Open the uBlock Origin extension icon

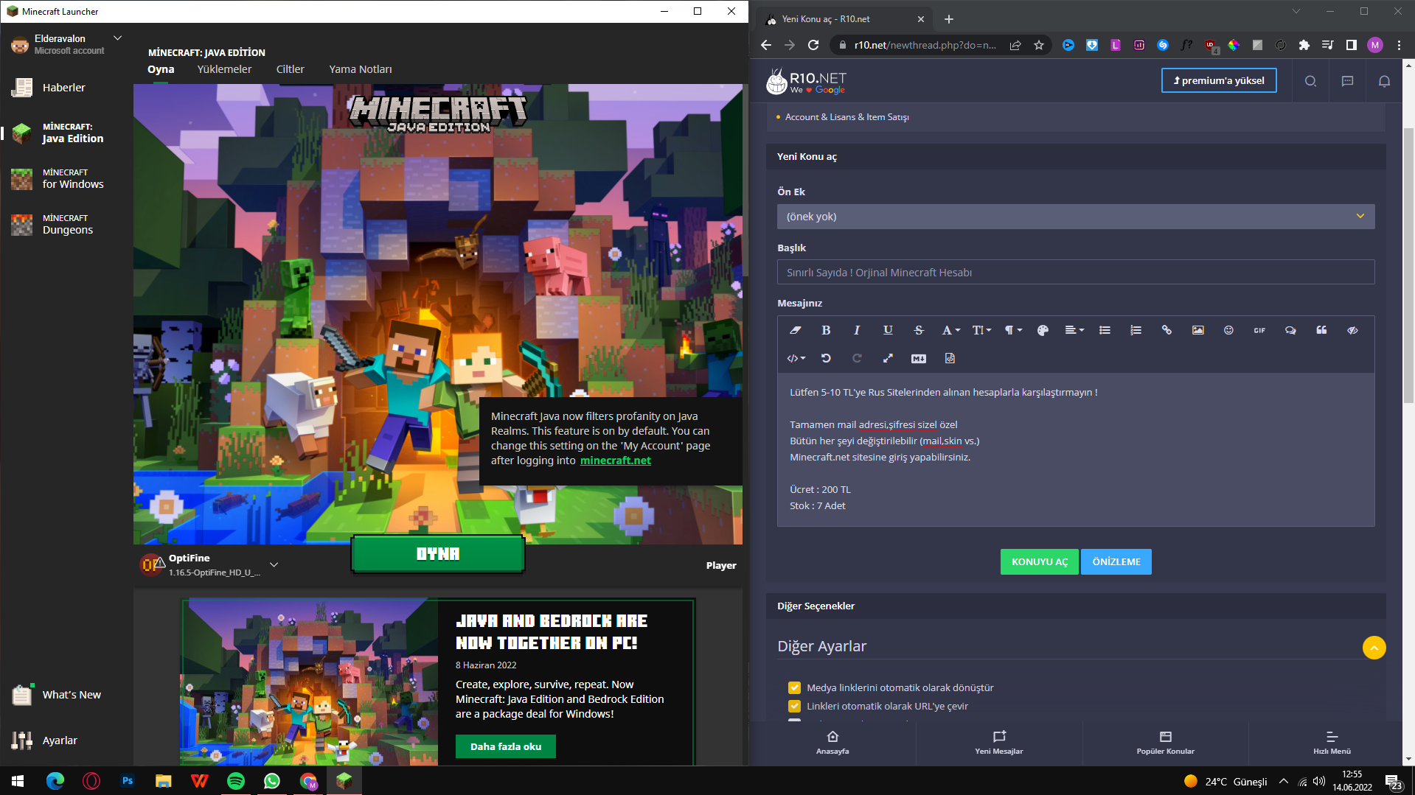click(x=1211, y=46)
